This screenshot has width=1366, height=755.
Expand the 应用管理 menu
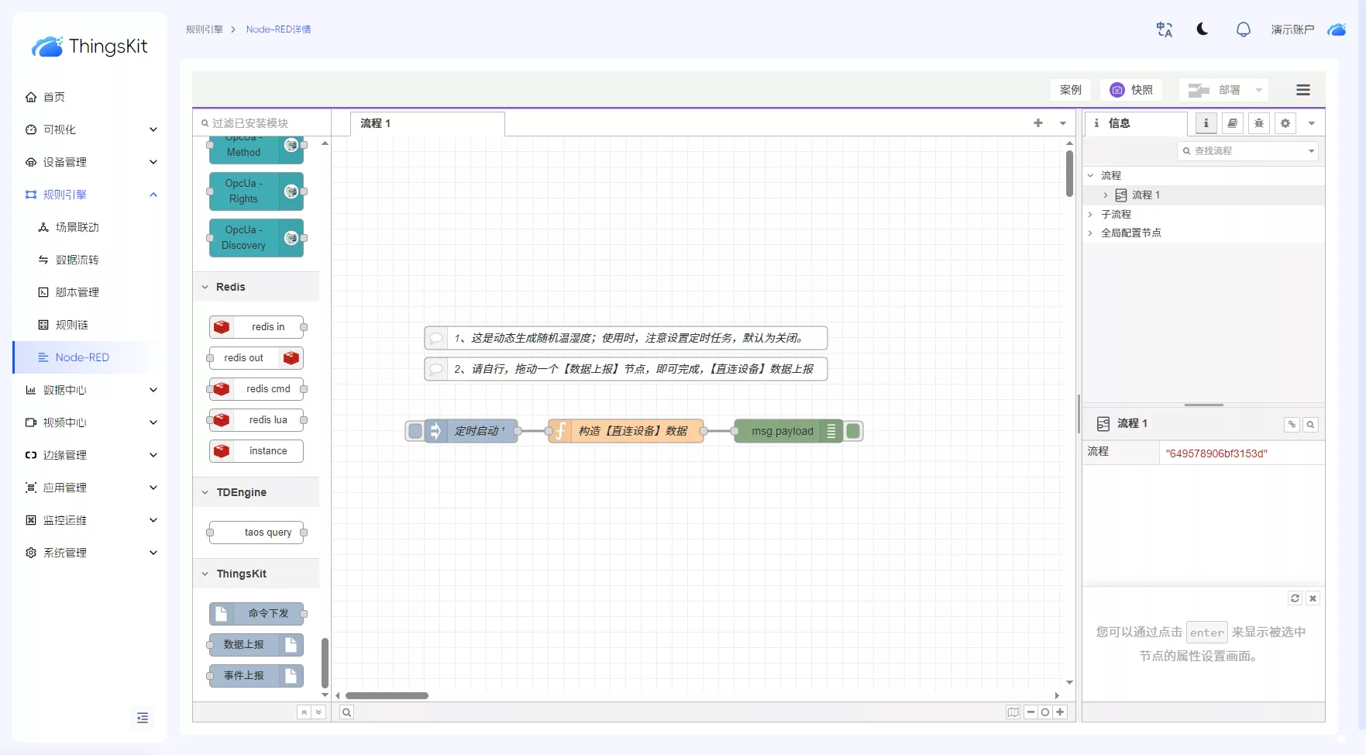[x=90, y=488]
